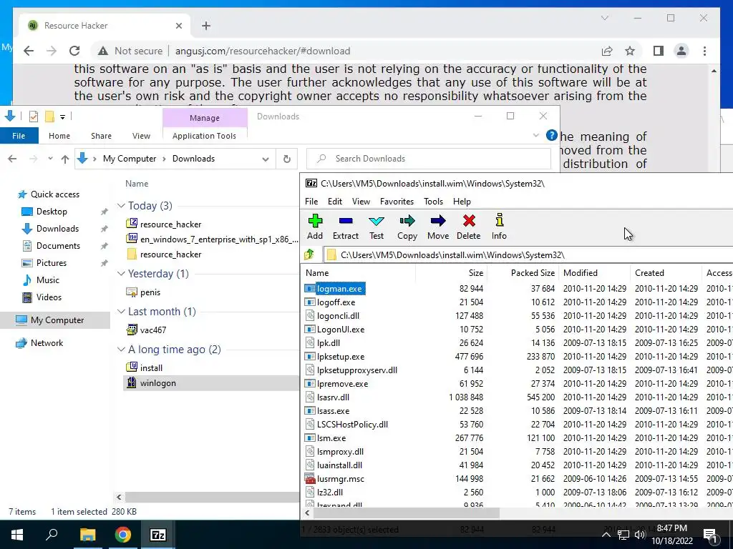Viewport: 733px width, 549px height.
Task: Collapse the Last month (1) group
Action: tap(121, 311)
